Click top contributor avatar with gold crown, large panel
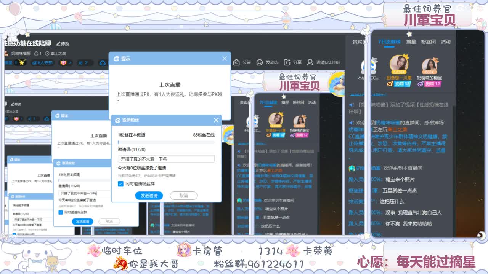The height and width of the screenshot is (274, 488). point(399,64)
